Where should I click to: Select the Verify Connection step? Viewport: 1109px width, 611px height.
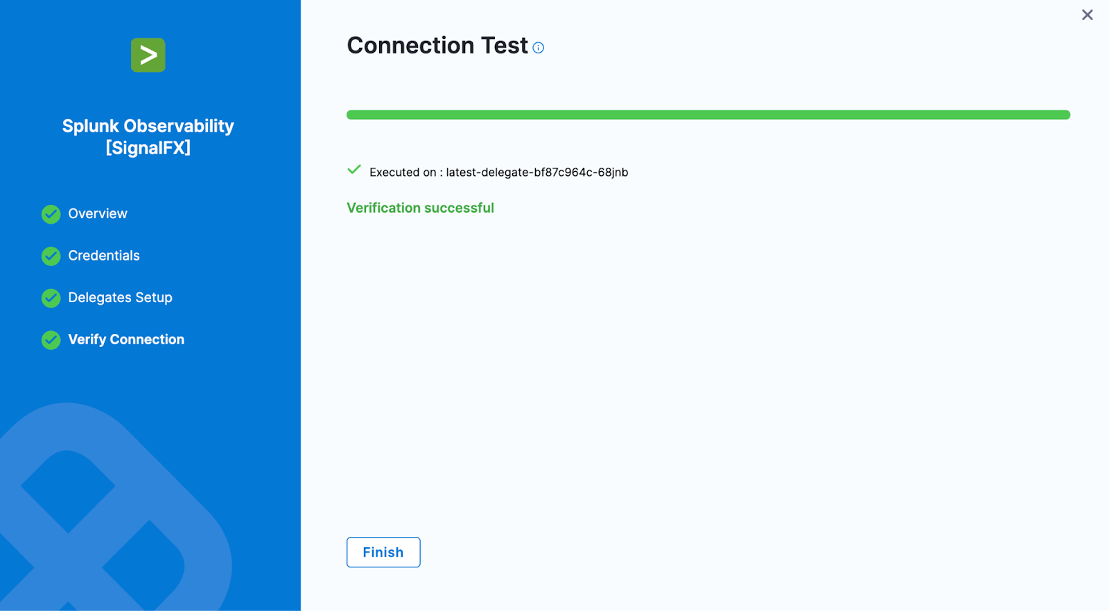coord(126,339)
